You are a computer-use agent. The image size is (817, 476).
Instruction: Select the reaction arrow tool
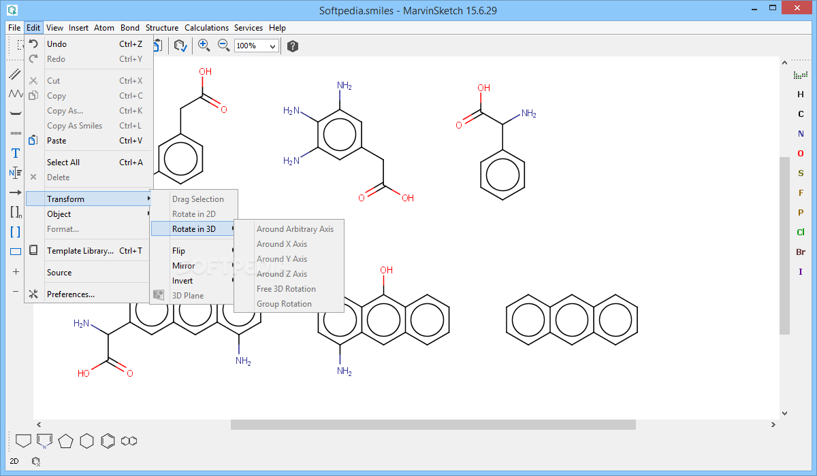pos(16,192)
